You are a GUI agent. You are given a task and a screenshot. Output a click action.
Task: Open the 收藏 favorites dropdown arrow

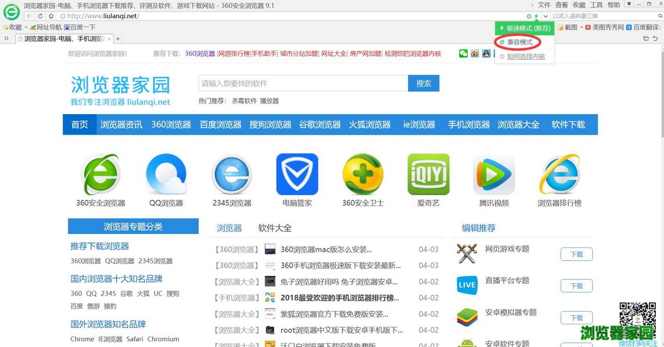pos(26,28)
